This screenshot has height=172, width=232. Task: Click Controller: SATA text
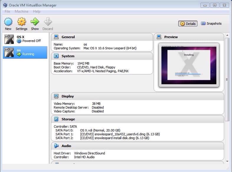(65, 127)
